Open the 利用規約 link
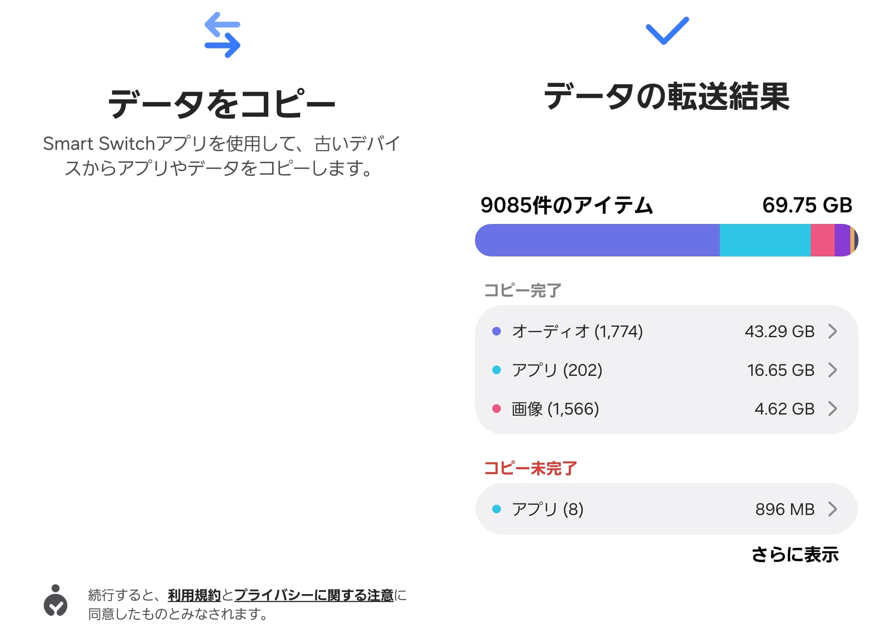Image resolution: width=889 pixels, height=636 pixels. tap(195, 596)
